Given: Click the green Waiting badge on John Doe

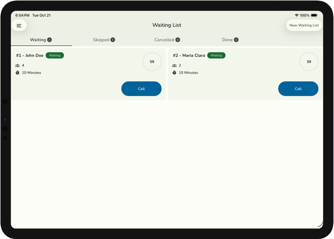Looking at the screenshot, I should pos(55,55).
